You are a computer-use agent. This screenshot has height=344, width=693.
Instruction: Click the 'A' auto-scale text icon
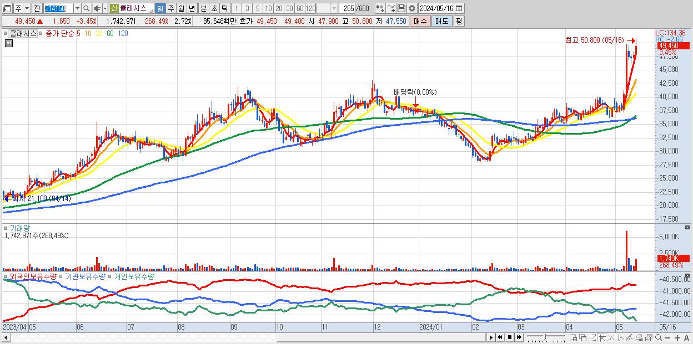point(687,338)
